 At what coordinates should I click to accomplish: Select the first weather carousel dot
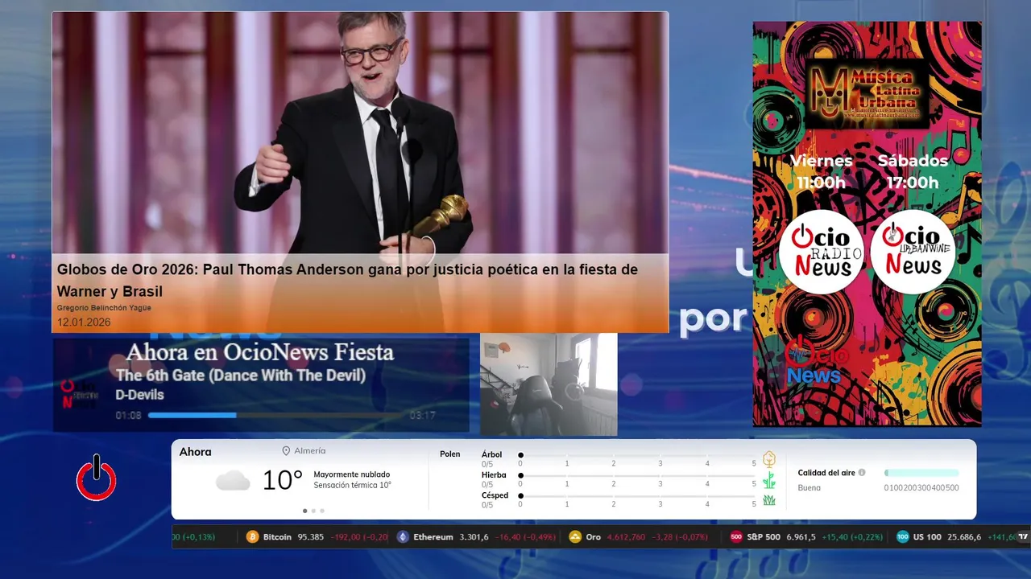pos(304,511)
